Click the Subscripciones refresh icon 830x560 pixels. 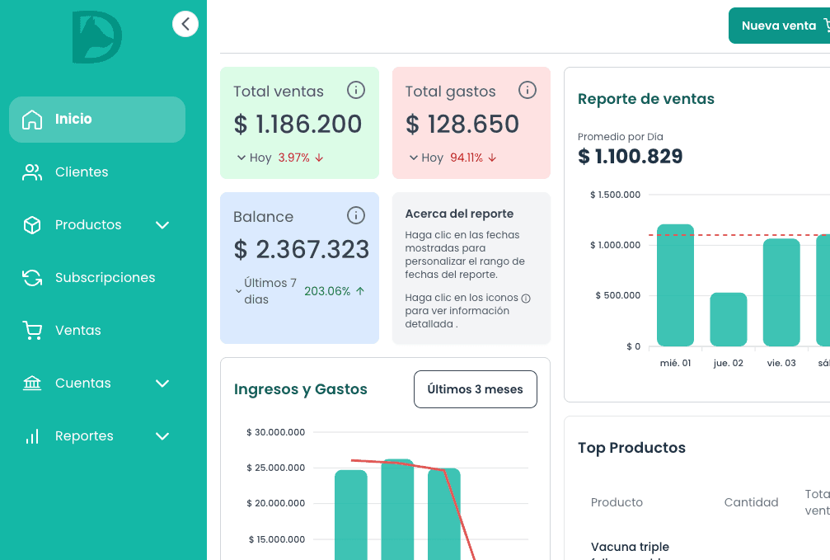point(32,278)
